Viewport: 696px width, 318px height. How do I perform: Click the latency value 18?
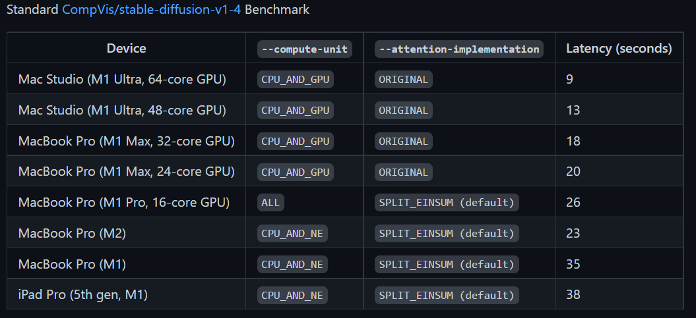pos(573,142)
